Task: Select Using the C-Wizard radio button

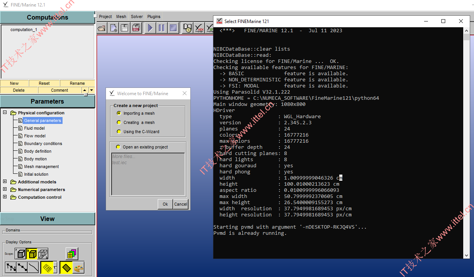Action: 119,132
